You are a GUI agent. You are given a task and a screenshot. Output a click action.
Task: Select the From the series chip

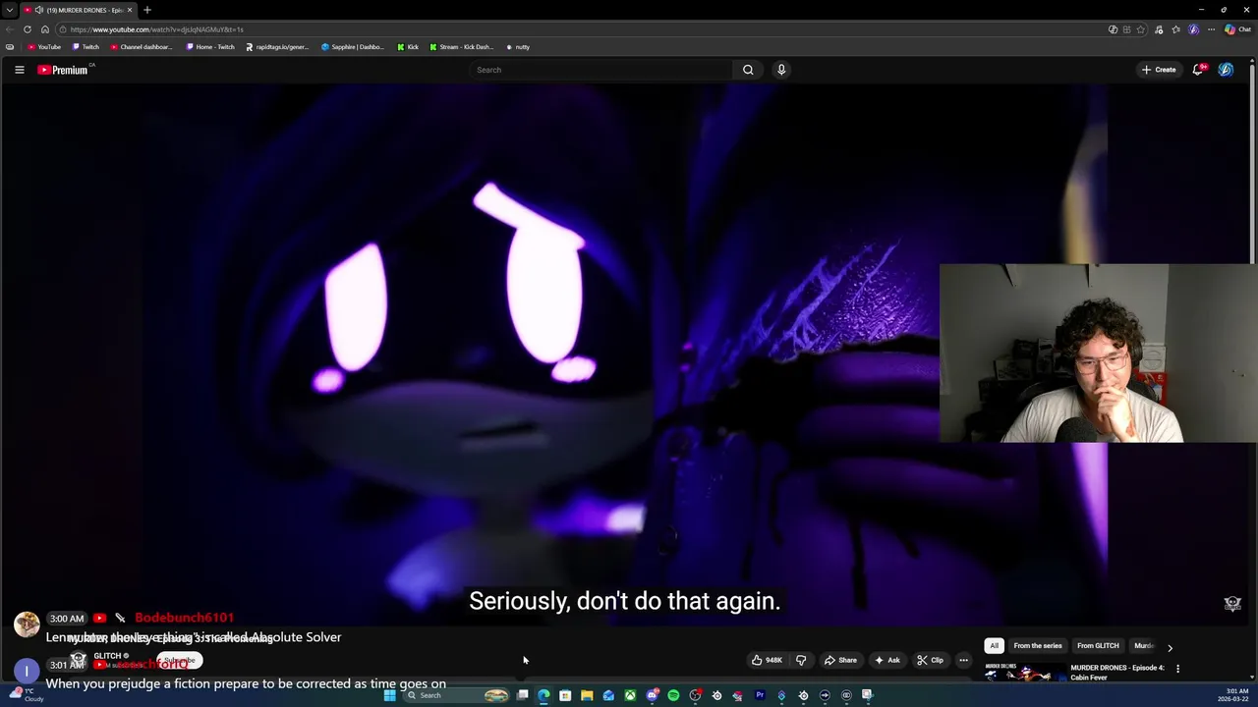(x=1038, y=646)
